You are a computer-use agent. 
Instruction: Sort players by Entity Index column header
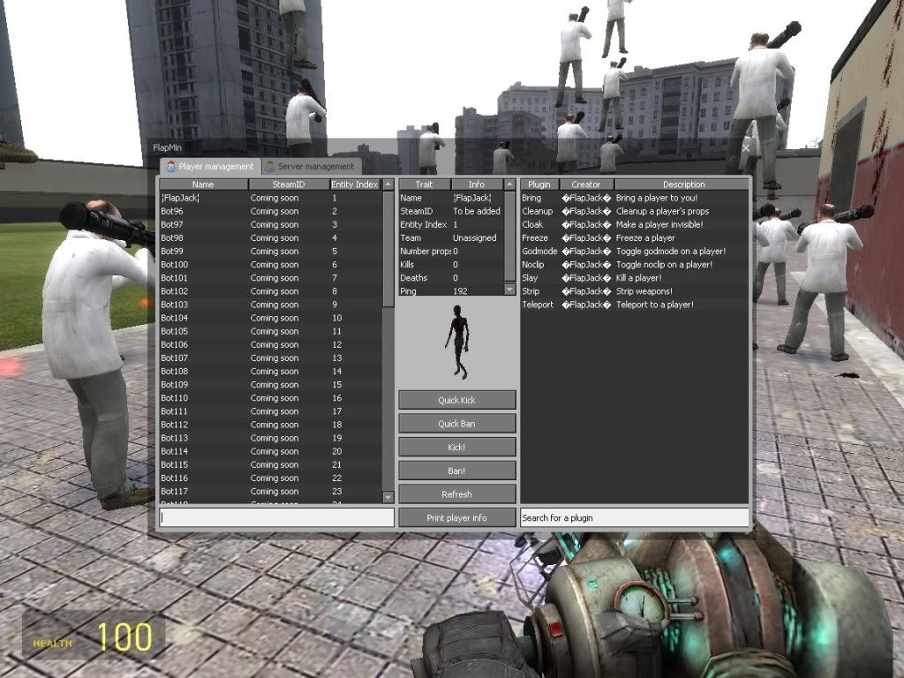[355, 185]
